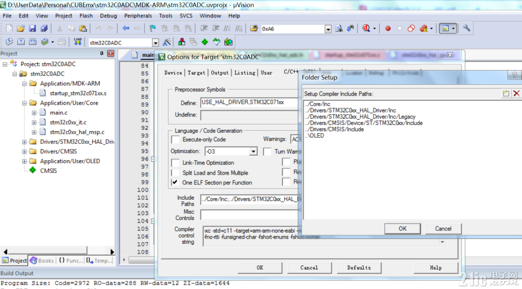Enable the Link-Time Optimization checkbox

[176, 163]
